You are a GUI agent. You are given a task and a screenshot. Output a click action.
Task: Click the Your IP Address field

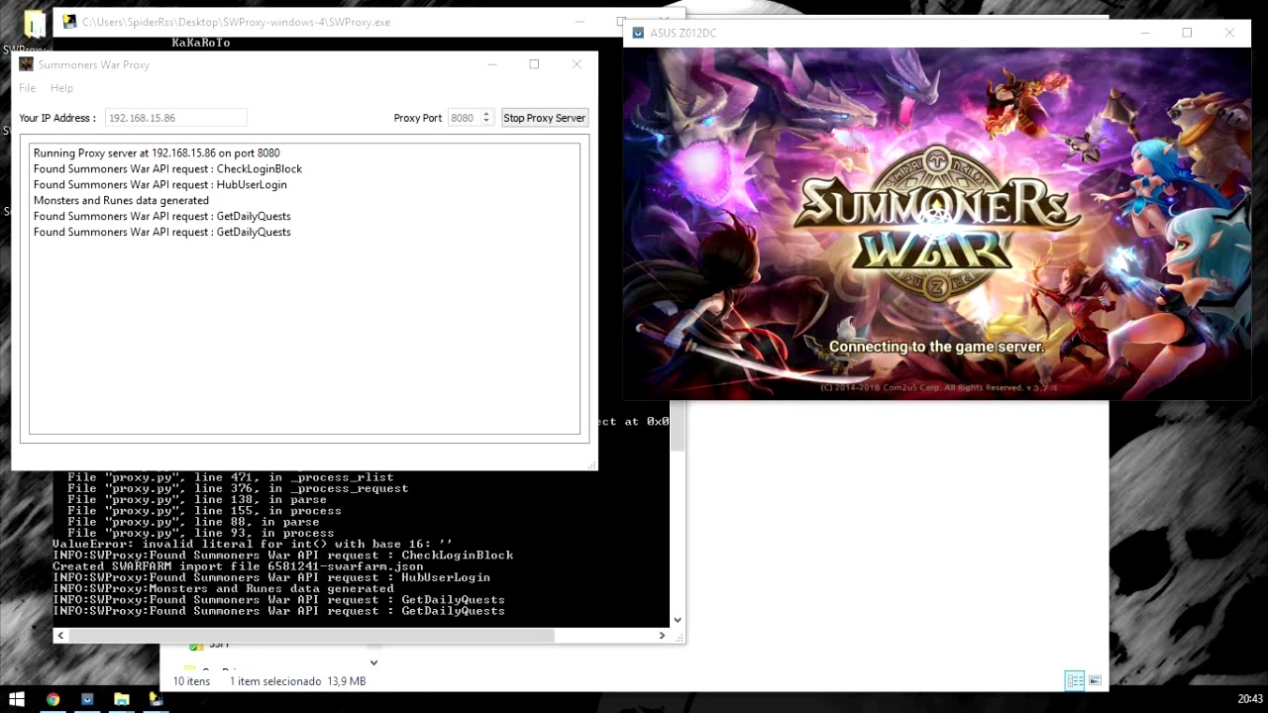click(x=175, y=118)
